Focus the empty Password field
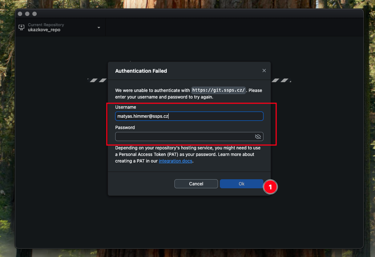 coord(182,136)
